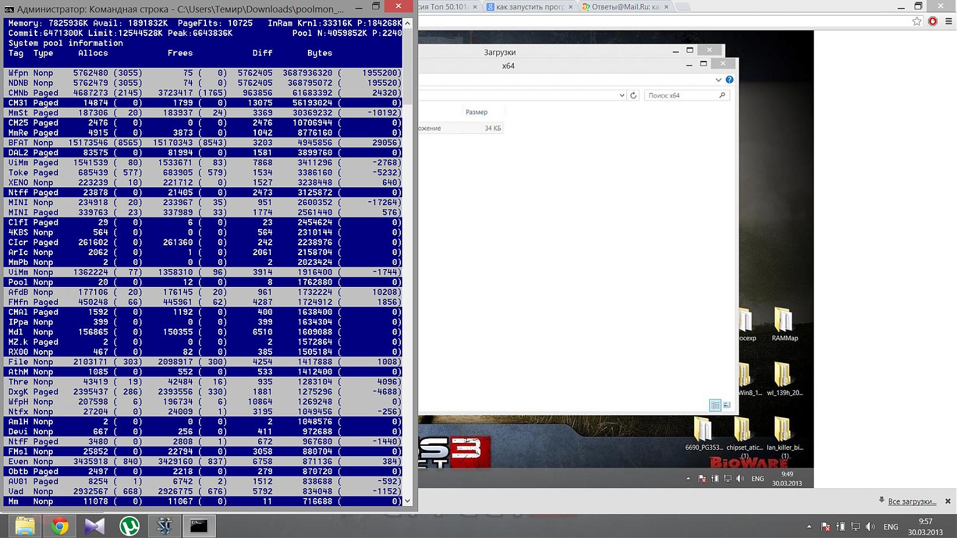Image resolution: width=957 pixels, height=538 pixels.
Task: Open the address bar history dropdown
Action: [622, 95]
